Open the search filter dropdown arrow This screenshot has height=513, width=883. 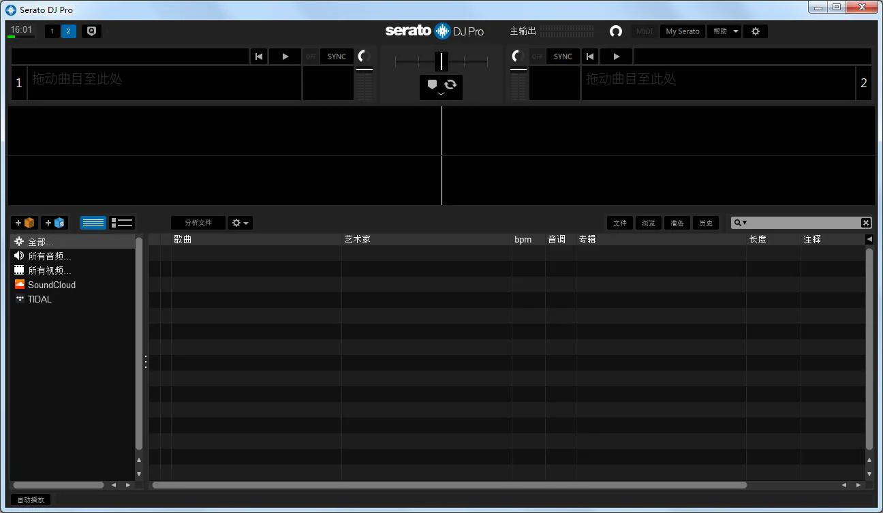(x=741, y=223)
